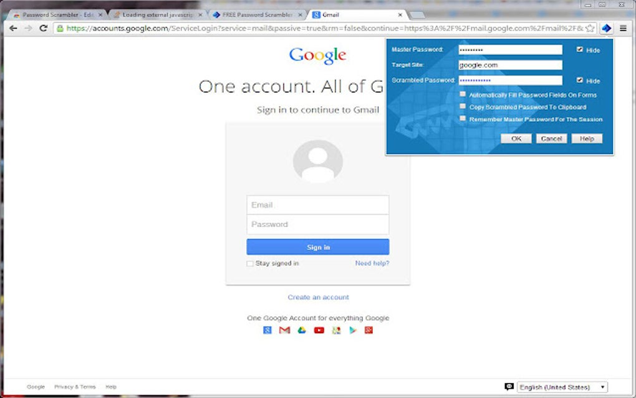Focus the Master Password field
This screenshot has height=398, width=636.
[510, 49]
